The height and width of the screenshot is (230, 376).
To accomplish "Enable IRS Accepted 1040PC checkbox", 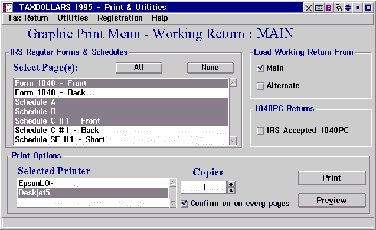I will coord(260,131).
